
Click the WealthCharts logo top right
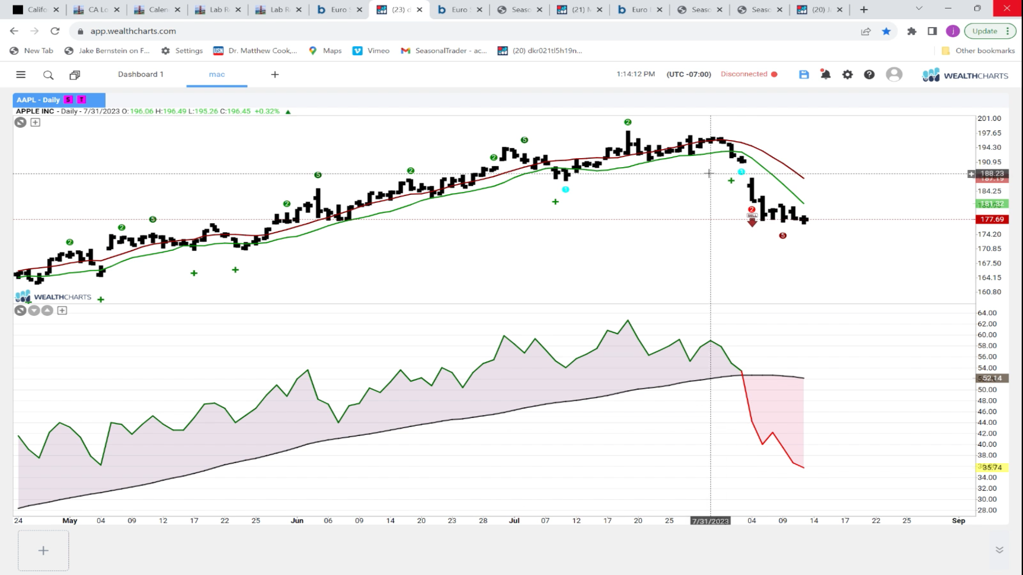click(965, 75)
